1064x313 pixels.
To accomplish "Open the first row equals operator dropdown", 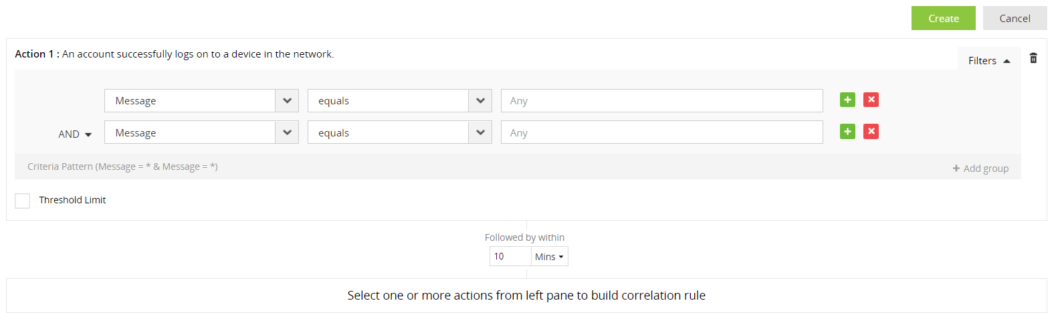I will pos(480,101).
